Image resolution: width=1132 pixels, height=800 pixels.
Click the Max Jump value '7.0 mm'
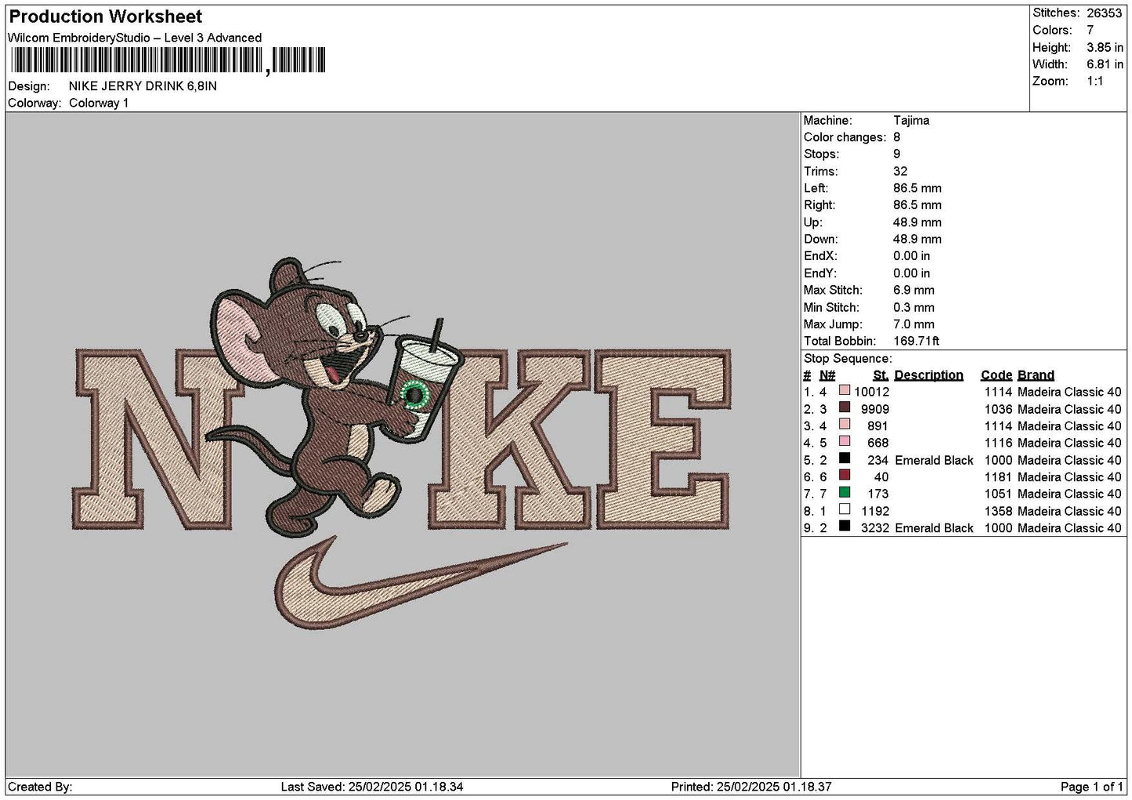click(913, 324)
